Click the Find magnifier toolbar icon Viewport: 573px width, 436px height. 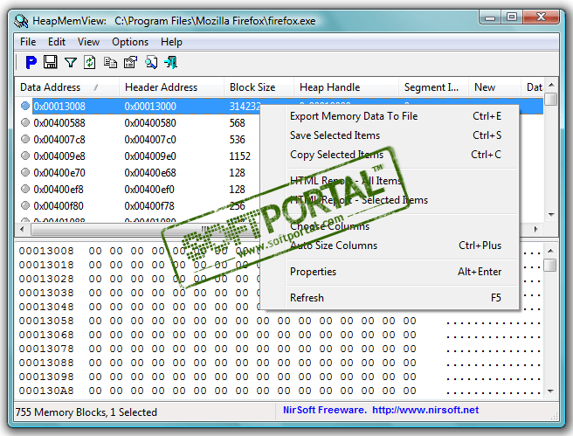[x=151, y=63]
